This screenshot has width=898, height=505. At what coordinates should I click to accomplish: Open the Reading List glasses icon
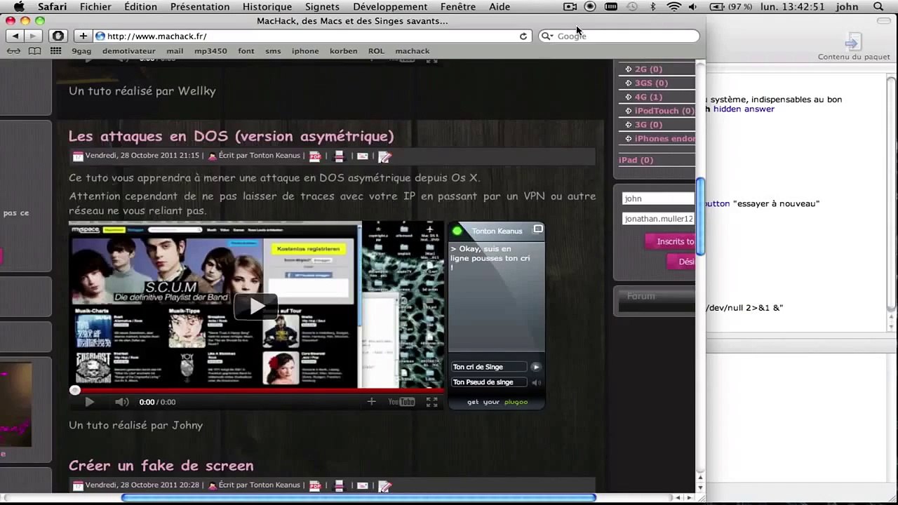pos(13,51)
